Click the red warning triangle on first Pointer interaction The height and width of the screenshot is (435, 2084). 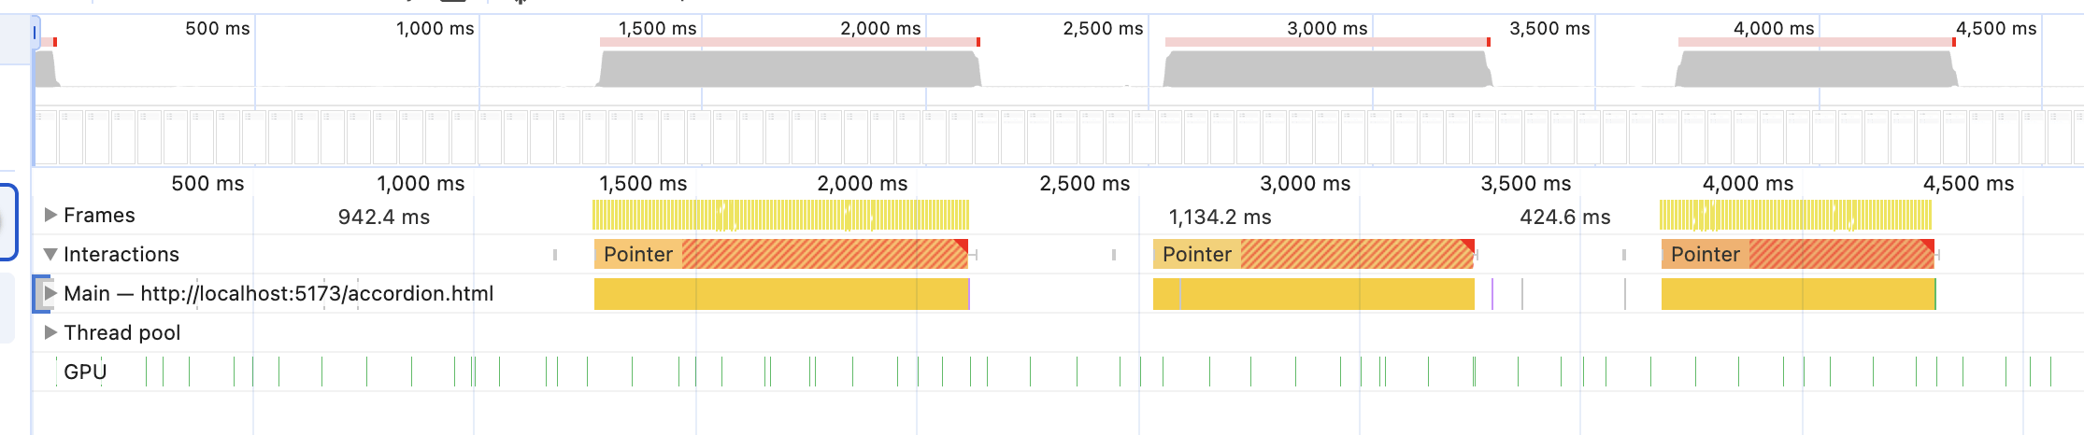click(x=962, y=245)
